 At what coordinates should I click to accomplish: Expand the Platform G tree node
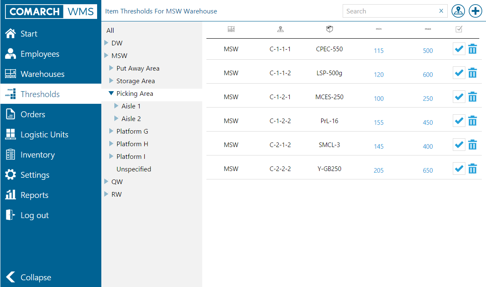pos(111,132)
